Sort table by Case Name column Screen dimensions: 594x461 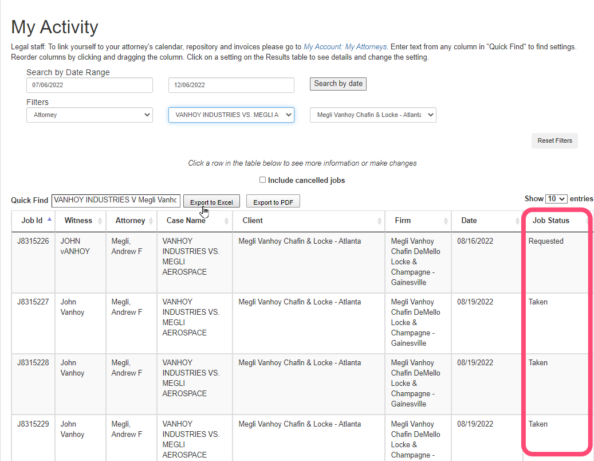[x=195, y=221]
